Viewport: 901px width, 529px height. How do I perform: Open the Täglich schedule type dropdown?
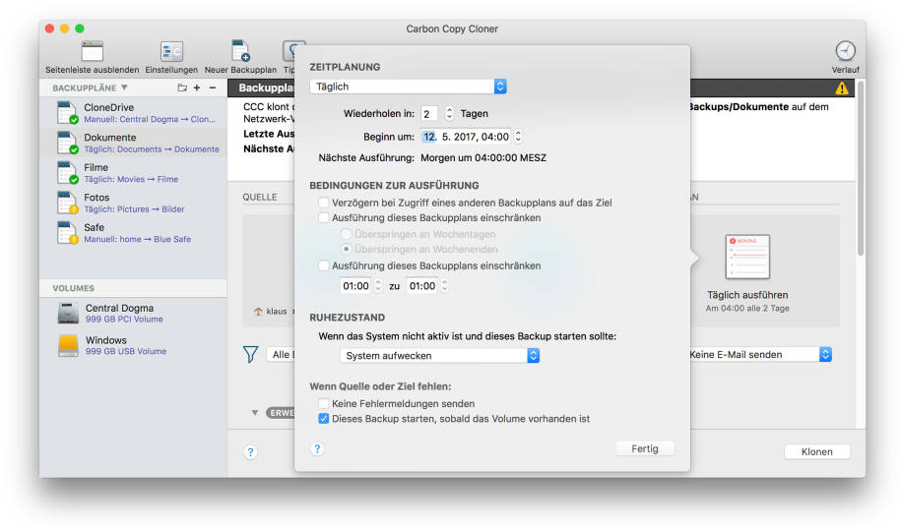click(x=408, y=87)
